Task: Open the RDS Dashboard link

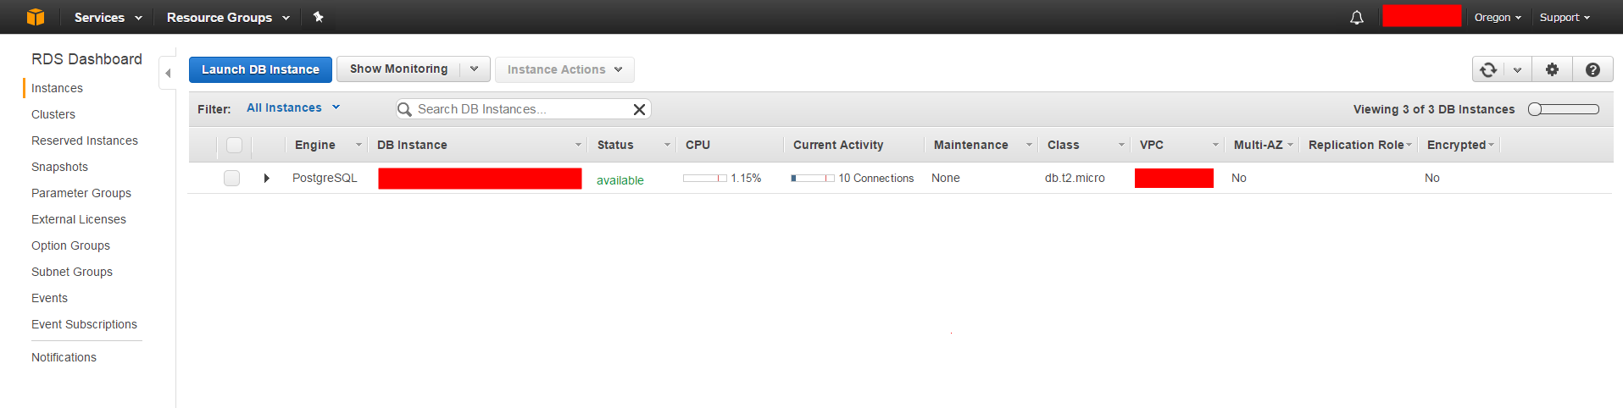Action: pyautogui.click(x=86, y=59)
